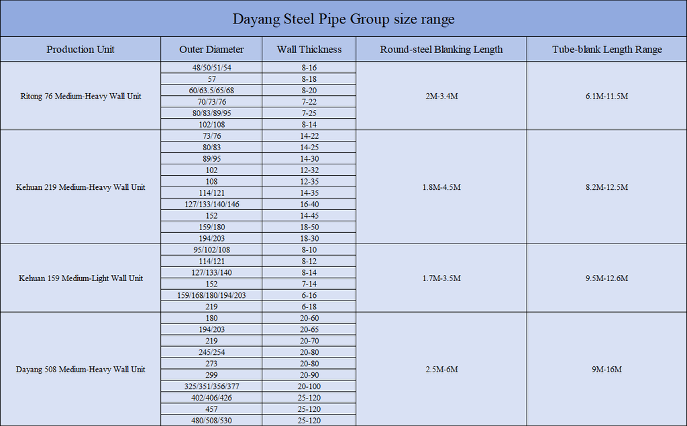Click the outer diameter cell '80/83/89/95'
The height and width of the screenshot is (426, 687).
click(x=211, y=113)
